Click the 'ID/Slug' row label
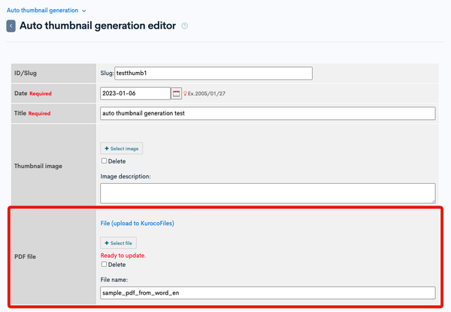The image size is (451, 312). pos(26,73)
